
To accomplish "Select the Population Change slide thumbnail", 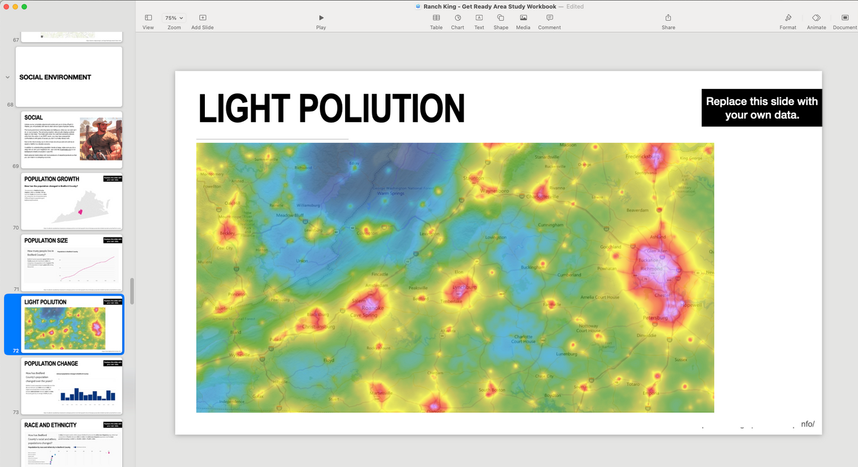I will pyautogui.click(x=72, y=386).
